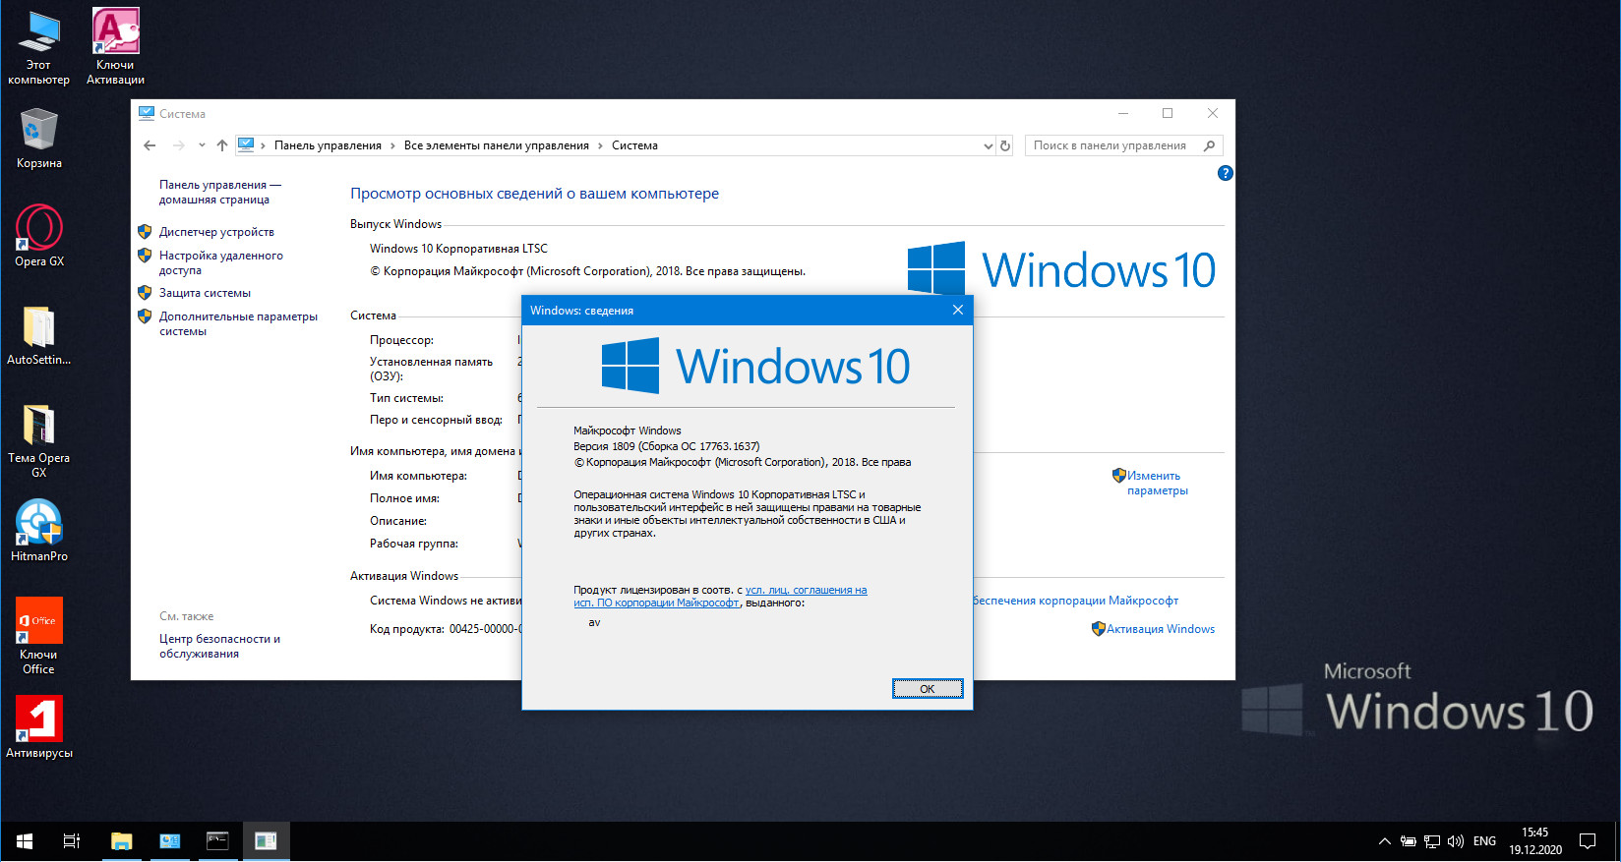Select the Тема Opera GX folder icon
The width and height of the screenshot is (1621, 862).
click(x=38, y=440)
